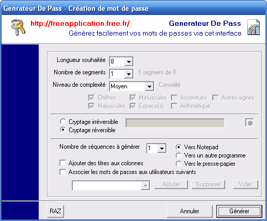Click the small record button beside encryption field

[x=249, y=123]
